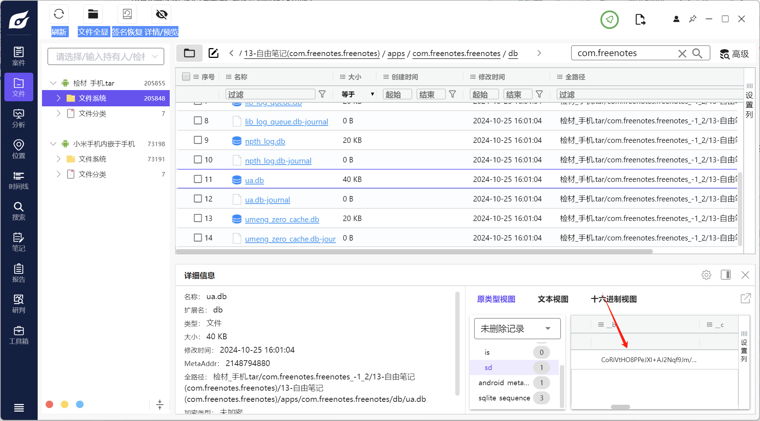Viewport: 760px width, 421px height.
Task: Open the npth_log.db file link
Action: tap(265, 141)
